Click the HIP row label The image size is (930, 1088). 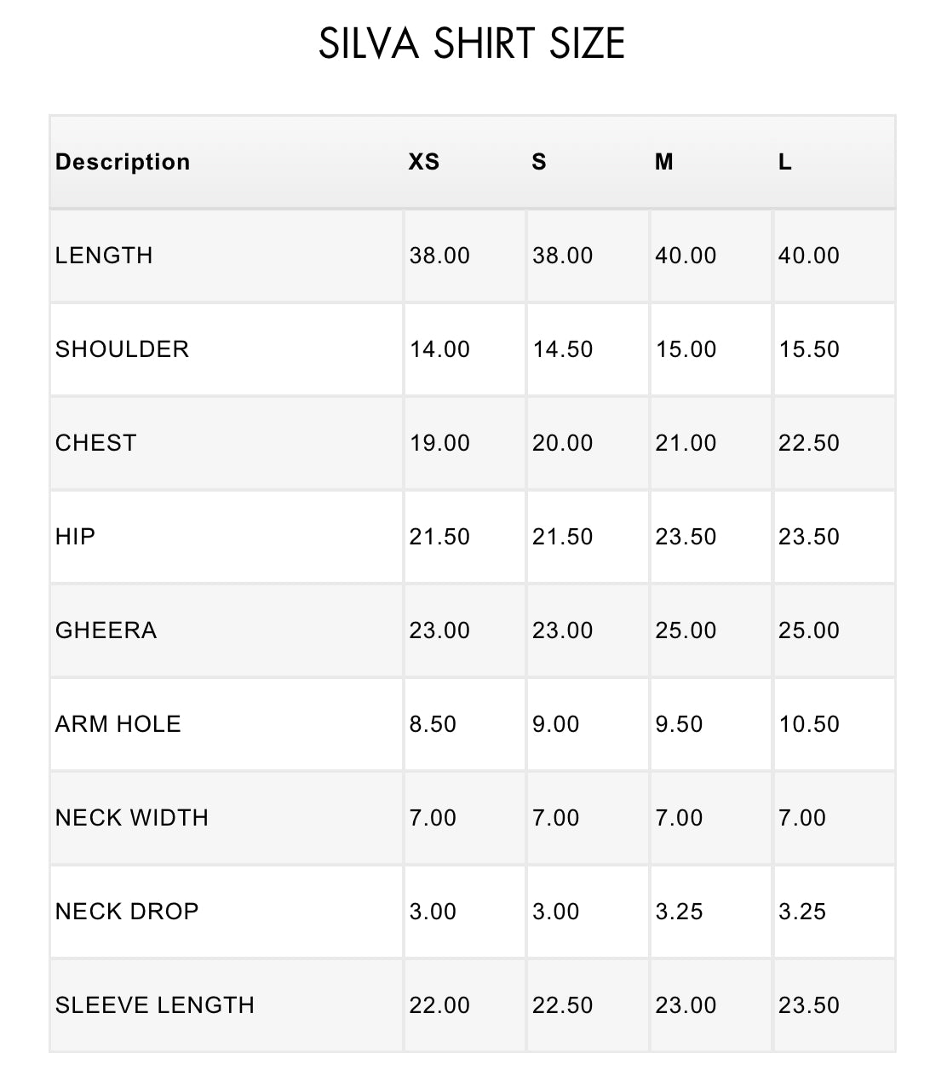click(75, 537)
